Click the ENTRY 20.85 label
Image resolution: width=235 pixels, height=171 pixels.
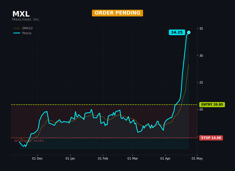(x=212, y=105)
